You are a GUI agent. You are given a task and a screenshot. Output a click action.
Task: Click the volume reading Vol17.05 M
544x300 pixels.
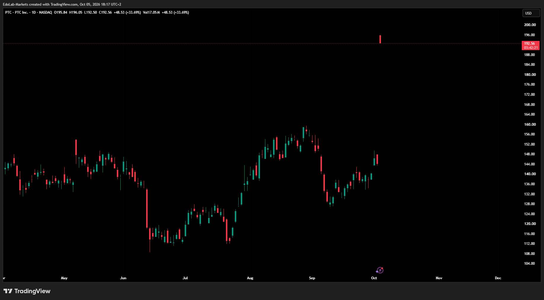click(x=151, y=12)
